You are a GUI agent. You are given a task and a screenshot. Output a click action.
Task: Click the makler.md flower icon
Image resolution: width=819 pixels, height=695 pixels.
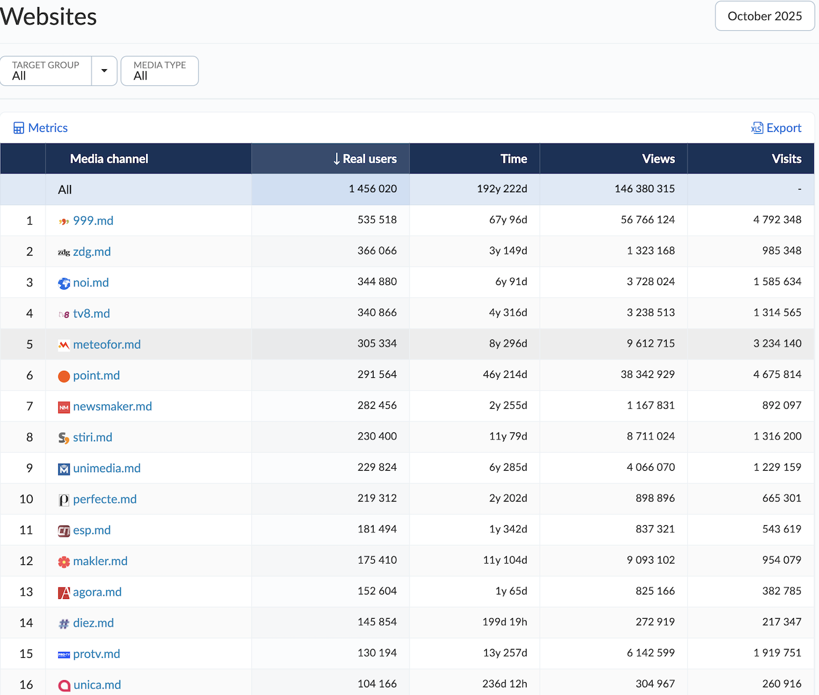(64, 562)
